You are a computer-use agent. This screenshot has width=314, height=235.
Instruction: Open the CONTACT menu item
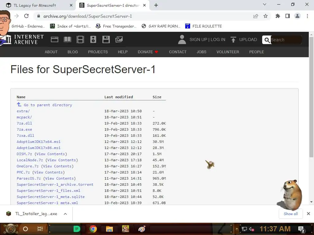(178, 52)
